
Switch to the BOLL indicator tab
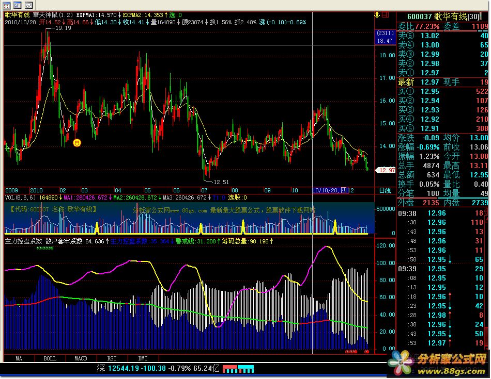point(50,358)
